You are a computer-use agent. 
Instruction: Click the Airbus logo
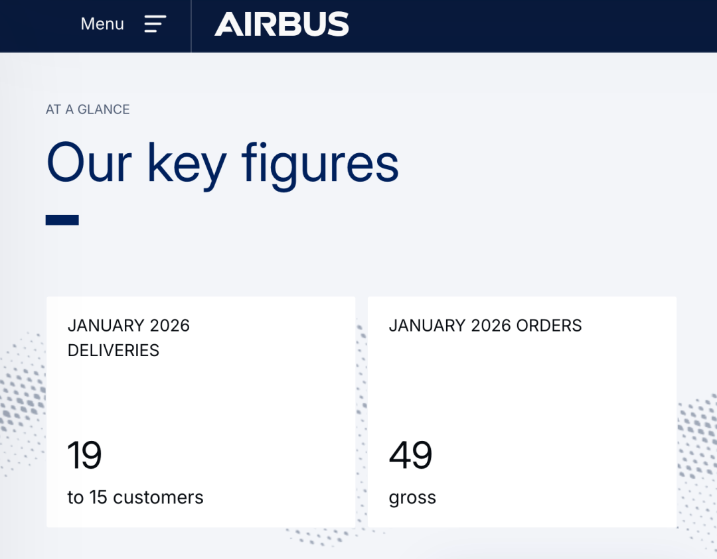click(281, 25)
